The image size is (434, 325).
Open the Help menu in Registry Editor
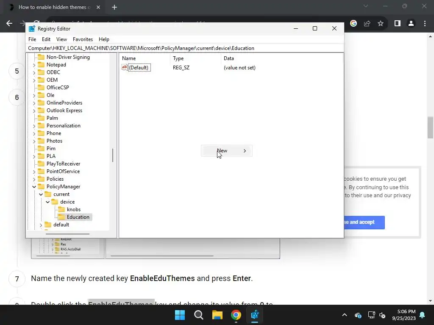point(104,39)
